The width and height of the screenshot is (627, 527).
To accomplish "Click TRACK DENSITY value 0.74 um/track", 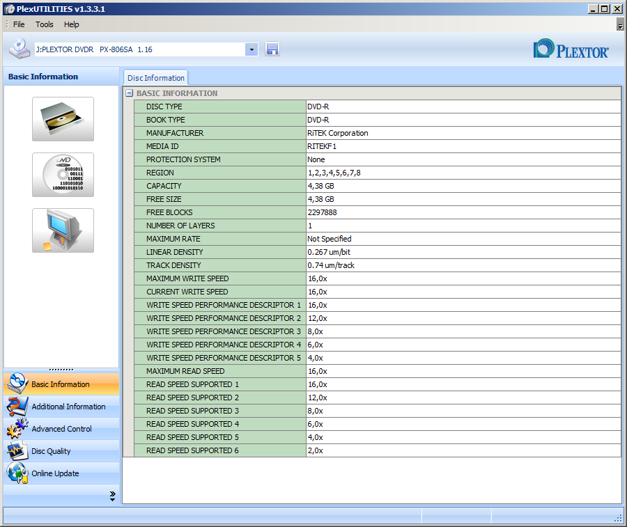I will 331,265.
